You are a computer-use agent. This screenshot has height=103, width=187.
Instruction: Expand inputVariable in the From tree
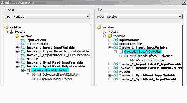tap(17, 40)
